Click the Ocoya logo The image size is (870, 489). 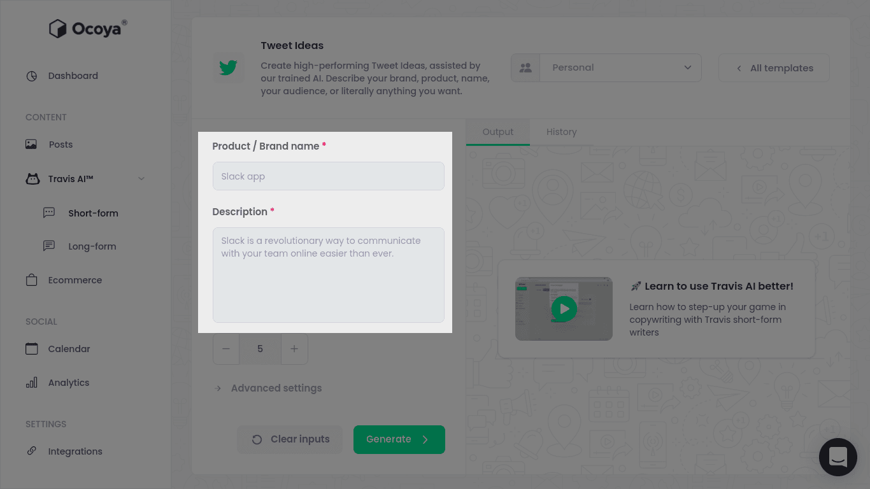pos(88,29)
